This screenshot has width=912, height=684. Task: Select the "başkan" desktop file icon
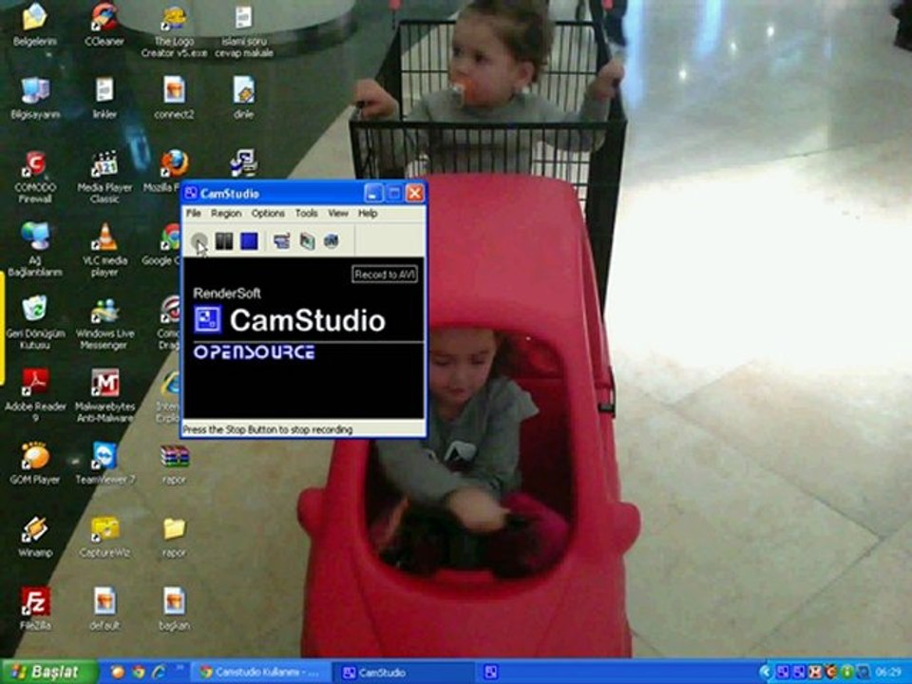coord(174,609)
